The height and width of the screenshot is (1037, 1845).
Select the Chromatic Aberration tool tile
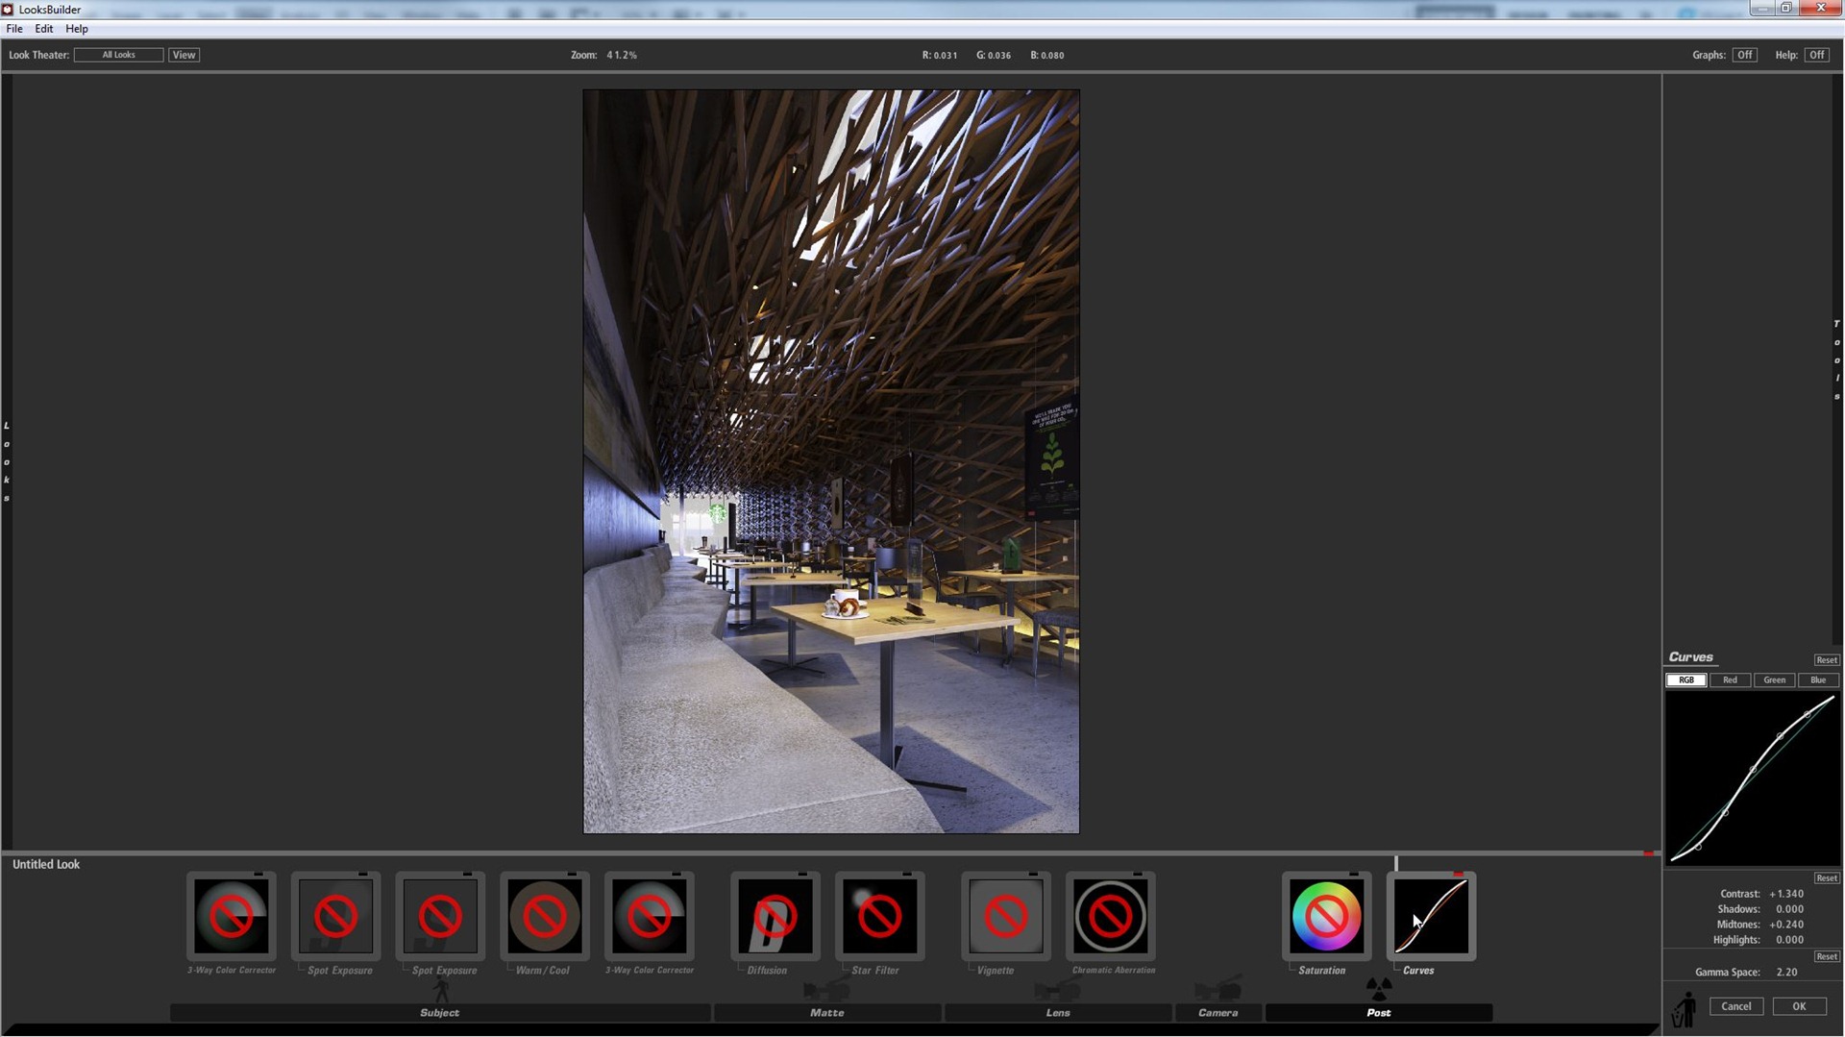(1111, 916)
